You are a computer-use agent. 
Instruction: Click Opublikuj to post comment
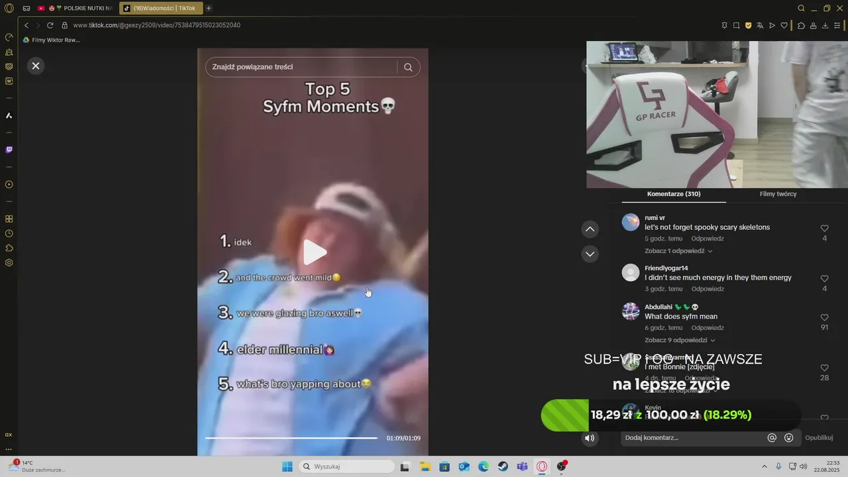click(x=819, y=438)
